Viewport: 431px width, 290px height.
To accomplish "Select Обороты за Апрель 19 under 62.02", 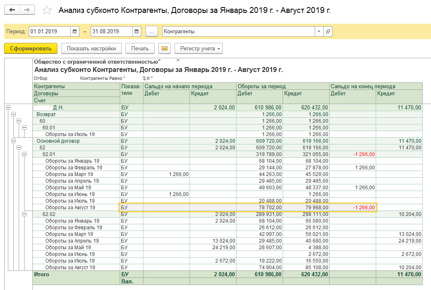I will point(72,241).
